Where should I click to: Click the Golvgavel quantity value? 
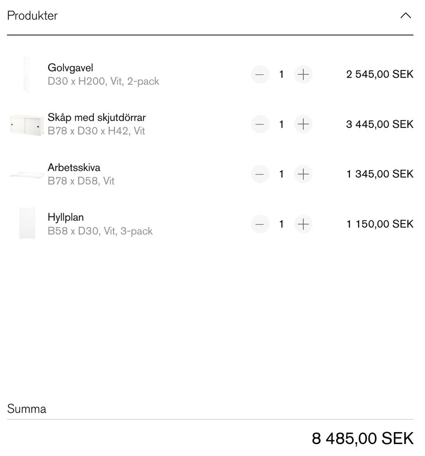click(x=281, y=74)
